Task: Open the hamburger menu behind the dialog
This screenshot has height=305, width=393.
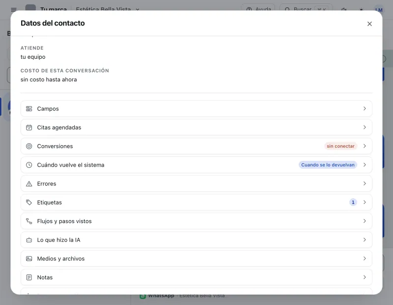Action: click(x=14, y=9)
